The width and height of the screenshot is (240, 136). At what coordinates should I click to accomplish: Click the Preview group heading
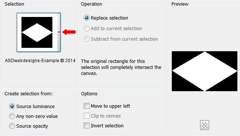click(x=180, y=4)
